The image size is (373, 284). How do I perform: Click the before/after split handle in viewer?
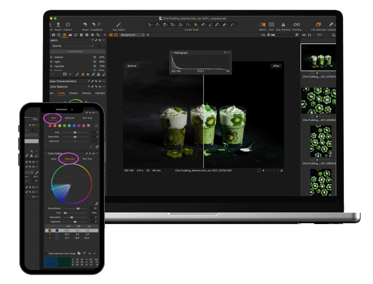203,115
